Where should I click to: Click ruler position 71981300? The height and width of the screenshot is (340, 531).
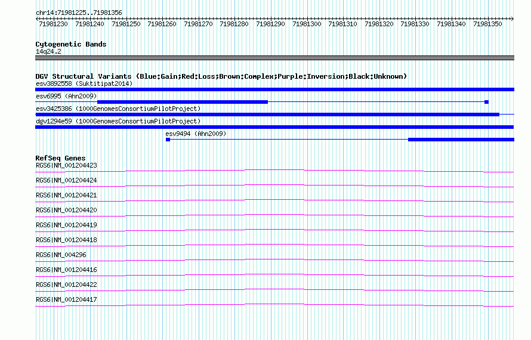(x=307, y=24)
